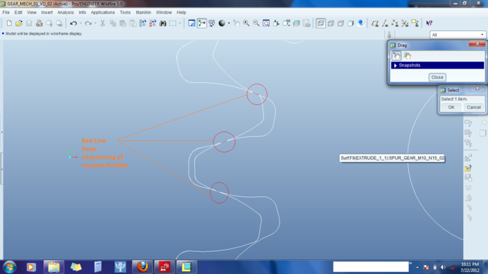Screen dimensions: 488x274
Task: Open the Insert menu
Action: tap(47, 12)
